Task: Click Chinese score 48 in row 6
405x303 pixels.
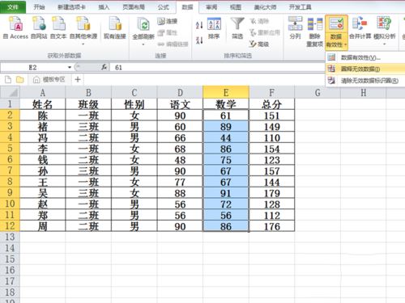Action: pyautogui.click(x=180, y=160)
